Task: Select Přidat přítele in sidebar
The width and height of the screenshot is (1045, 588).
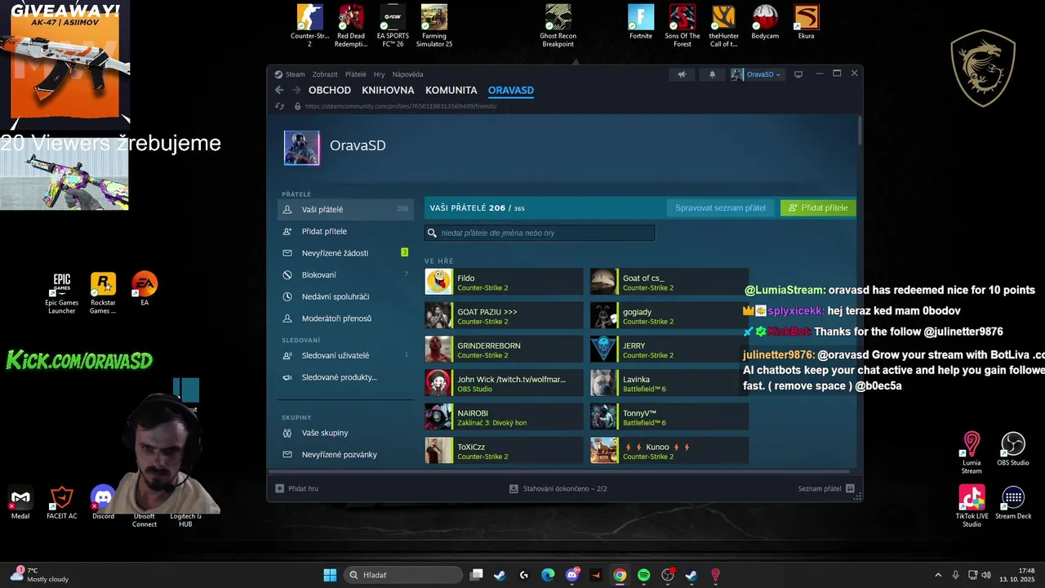Action: click(345, 231)
